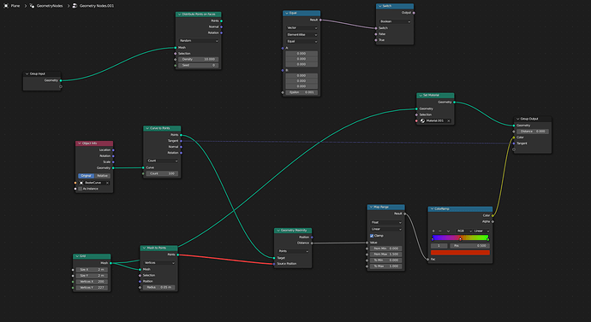Open Vector data type dropdown in Equal node
The image size is (591, 322).
tap(301, 28)
